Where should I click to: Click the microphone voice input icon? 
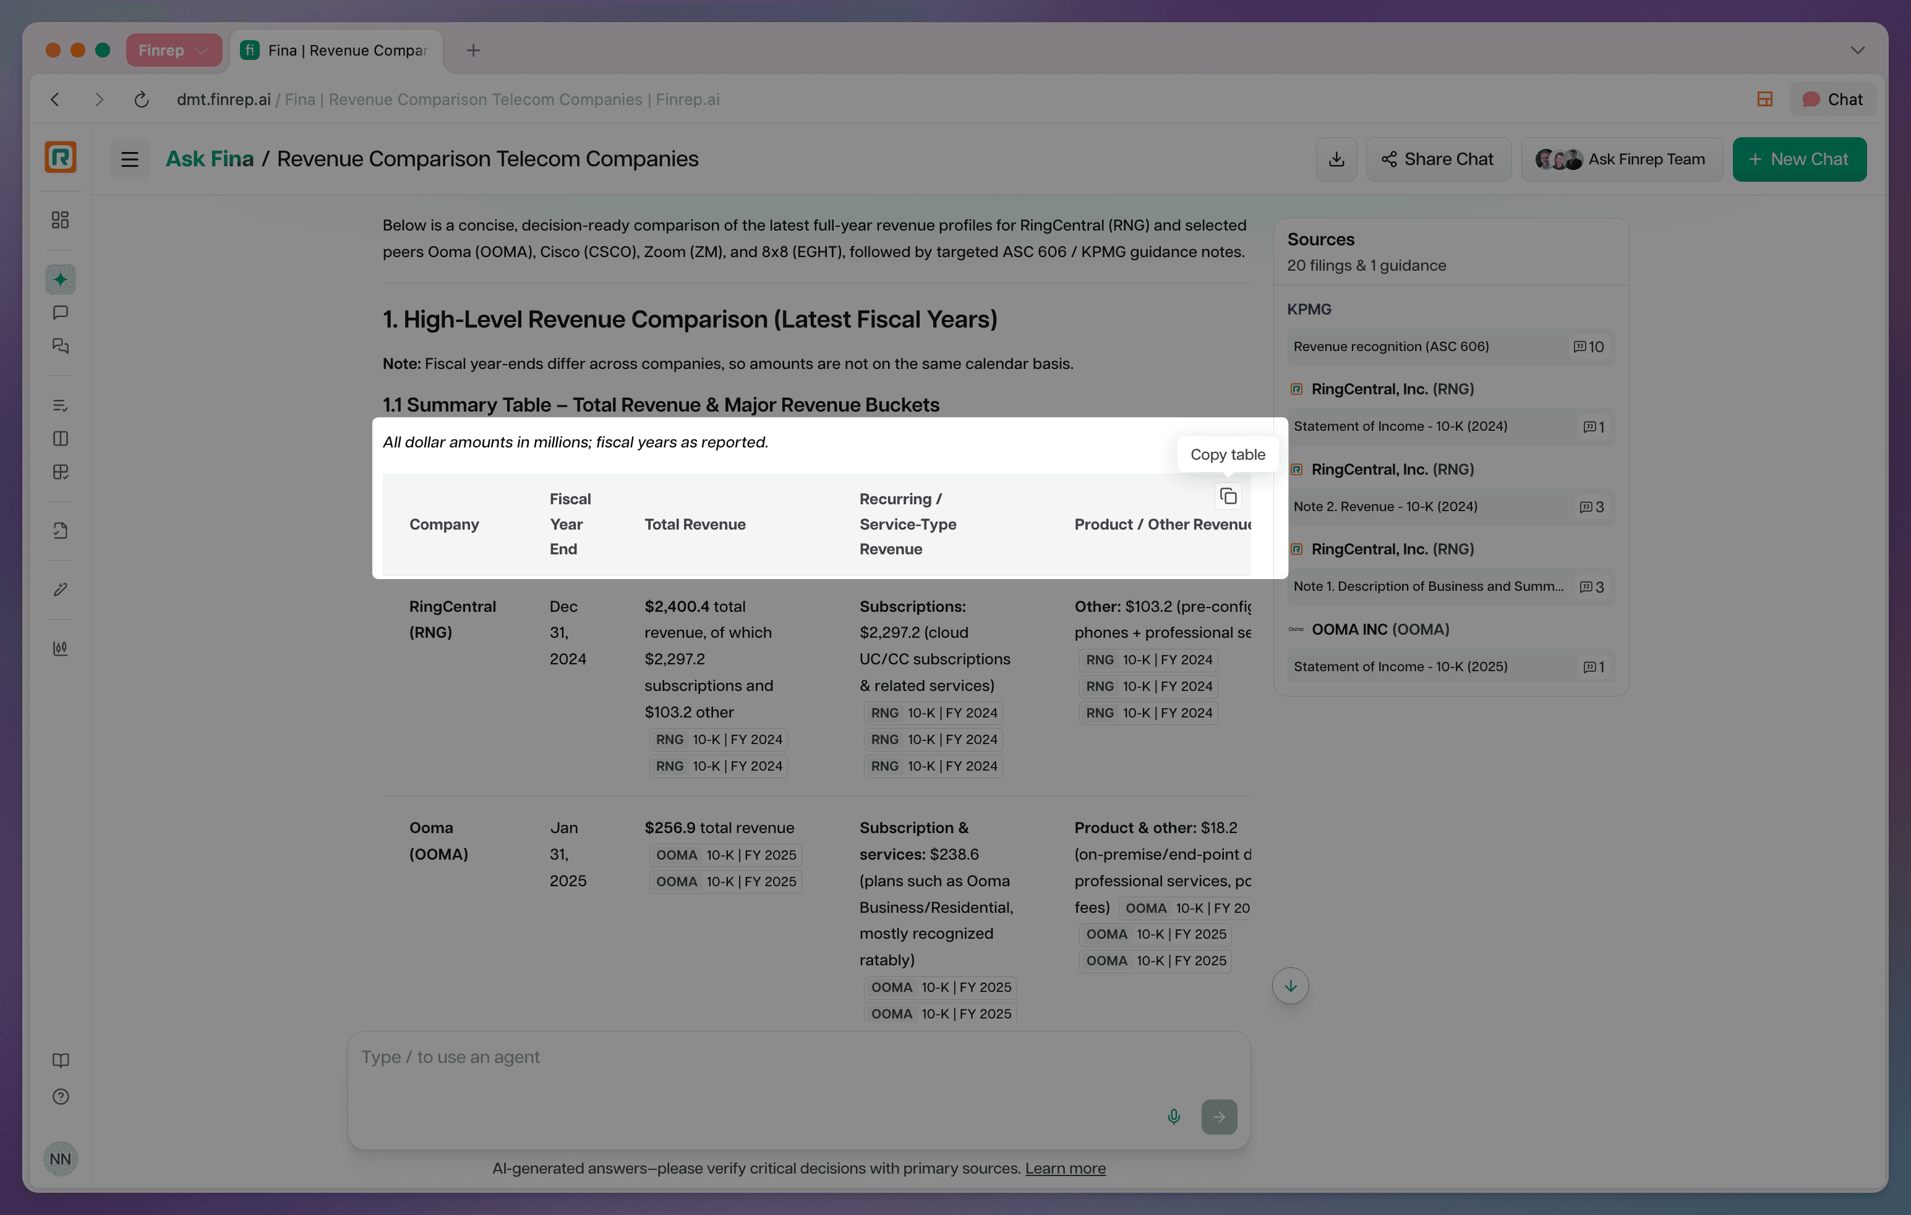(1174, 1117)
